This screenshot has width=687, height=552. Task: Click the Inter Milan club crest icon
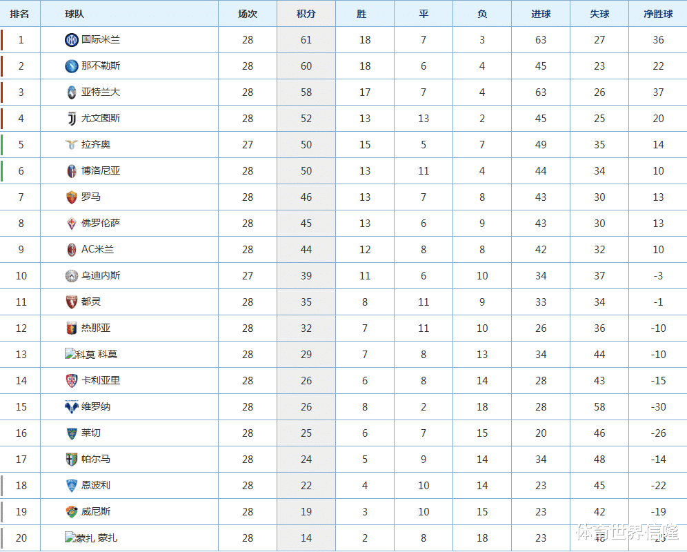(x=71, y=40)
